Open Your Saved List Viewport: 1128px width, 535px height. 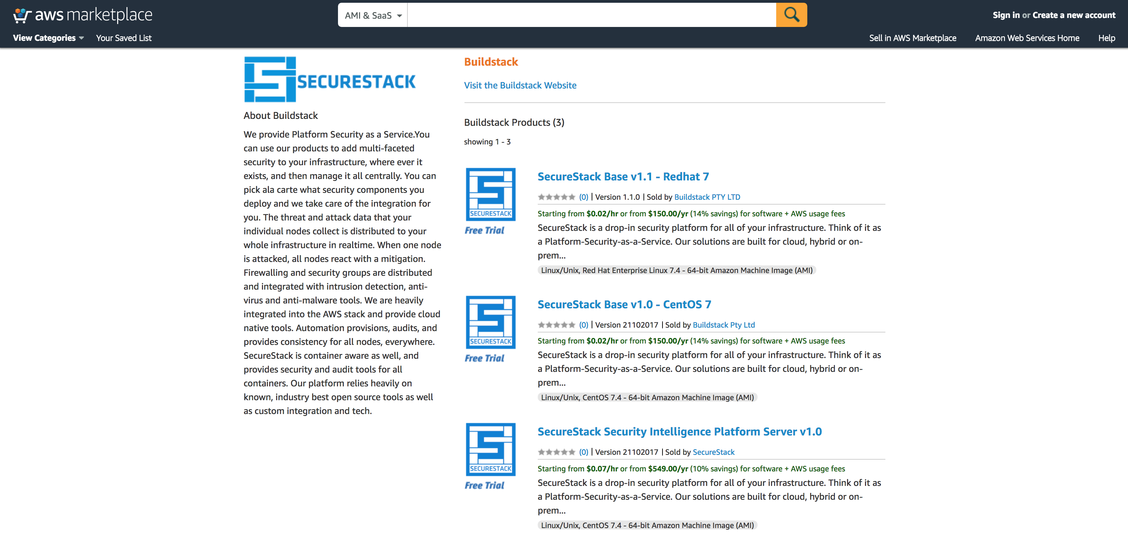point(123,38)
